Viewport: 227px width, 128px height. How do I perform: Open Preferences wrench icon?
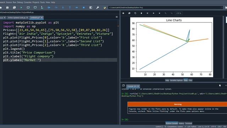(98, 7)
